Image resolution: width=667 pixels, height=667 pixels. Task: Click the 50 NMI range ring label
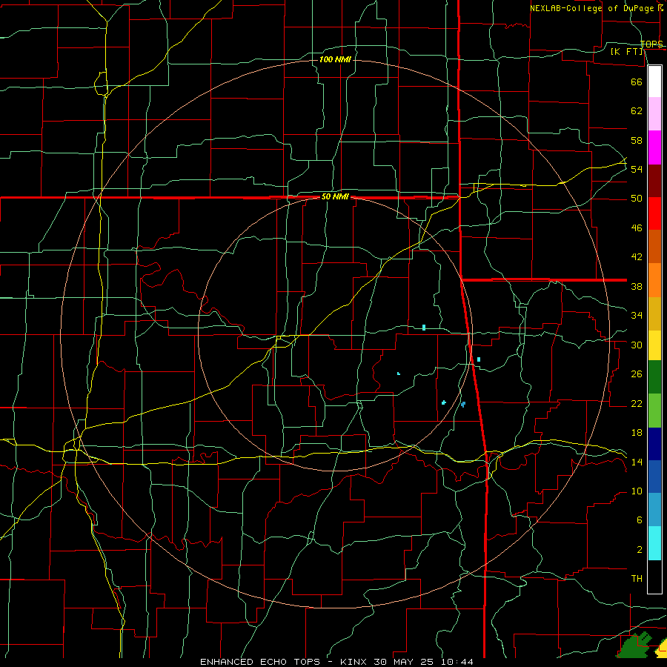[335, 196]
